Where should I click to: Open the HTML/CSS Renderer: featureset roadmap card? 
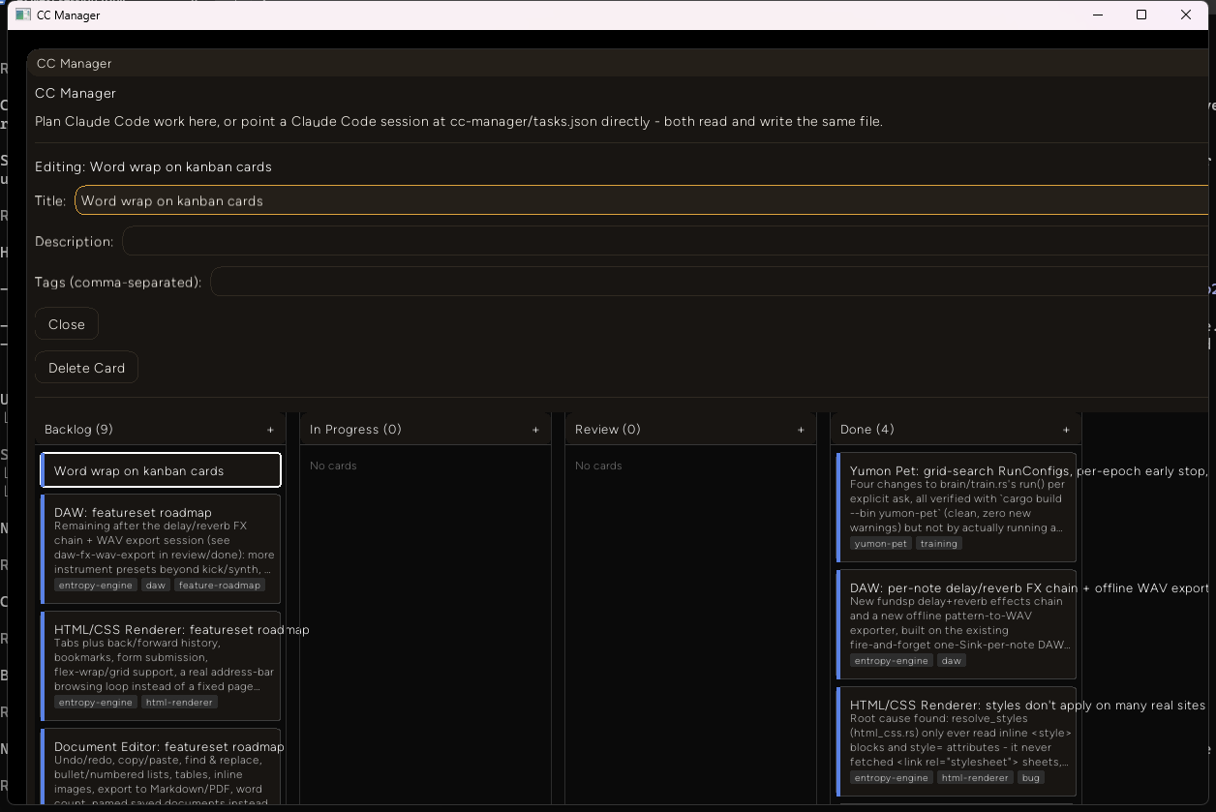pyautogui.click(x=161, y=666)
